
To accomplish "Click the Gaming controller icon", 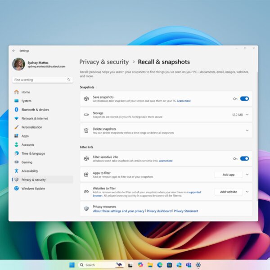I will pyautogui.click(x=17, y=162).
